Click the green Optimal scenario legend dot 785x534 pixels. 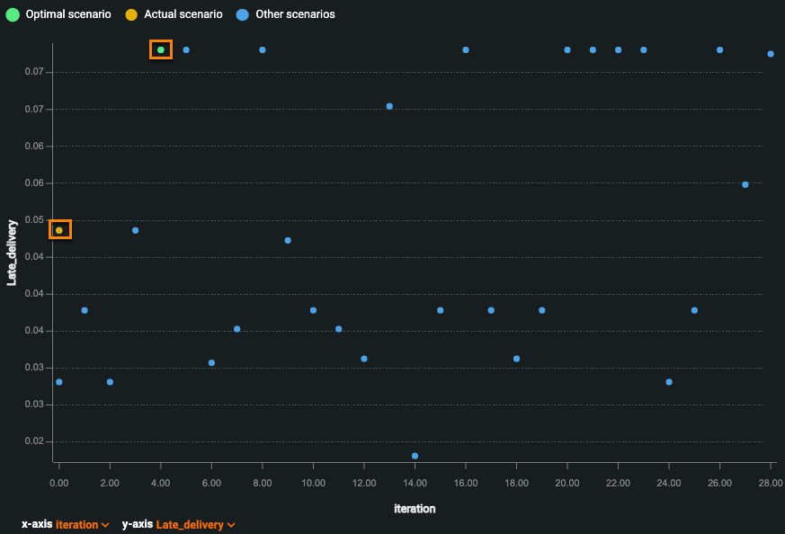click(x=13, y=14)
